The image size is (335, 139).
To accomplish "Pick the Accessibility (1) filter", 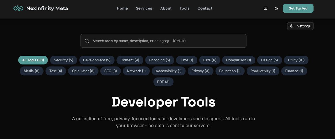I will click(169, 71).
